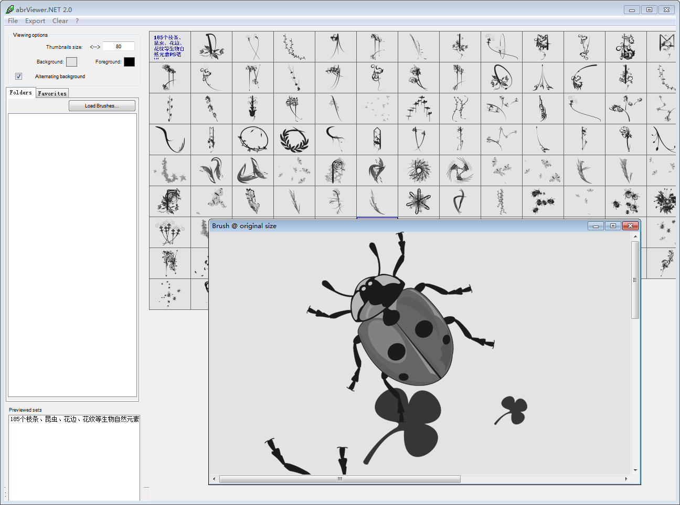Select the blue-highlighted feather brush thumbnail
Screen dimensions: 680x505
tap(377, 201)
